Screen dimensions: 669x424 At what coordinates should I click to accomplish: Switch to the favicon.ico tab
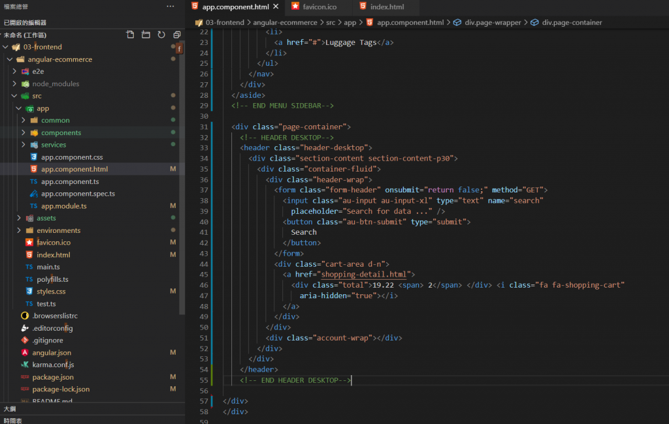[x=319, y=7]
